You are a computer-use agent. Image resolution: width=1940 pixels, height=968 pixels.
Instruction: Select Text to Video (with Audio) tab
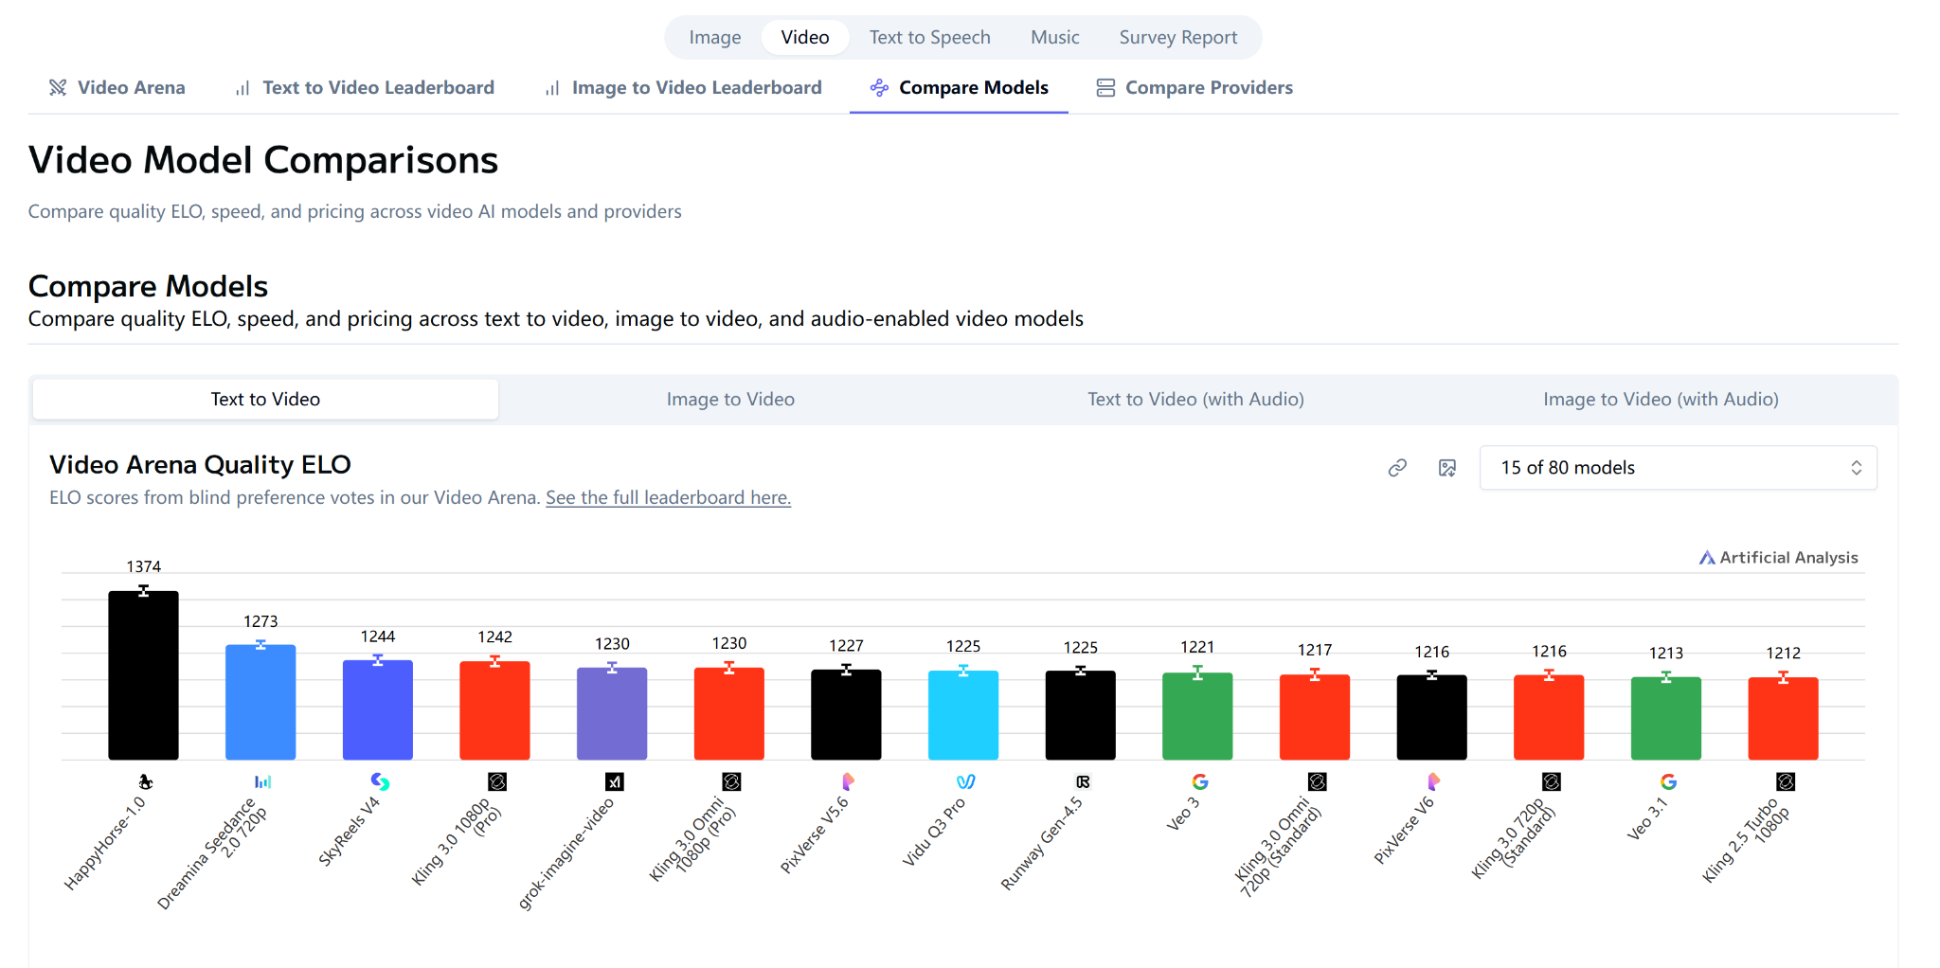click(1195, 400)
